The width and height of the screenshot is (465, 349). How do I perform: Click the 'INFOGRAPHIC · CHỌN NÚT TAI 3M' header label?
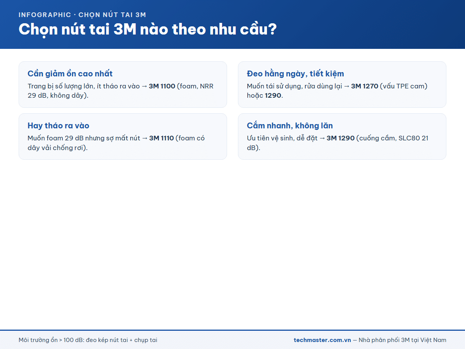point(82,15)
